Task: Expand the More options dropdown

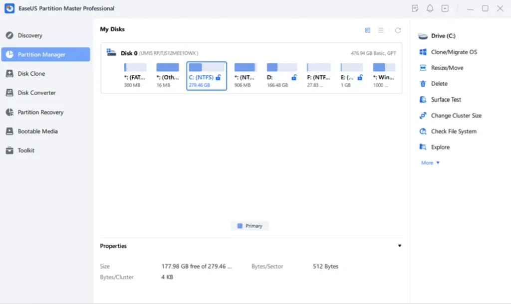Action: [430, 162]
